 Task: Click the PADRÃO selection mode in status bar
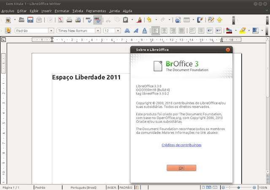click(126, 187)
